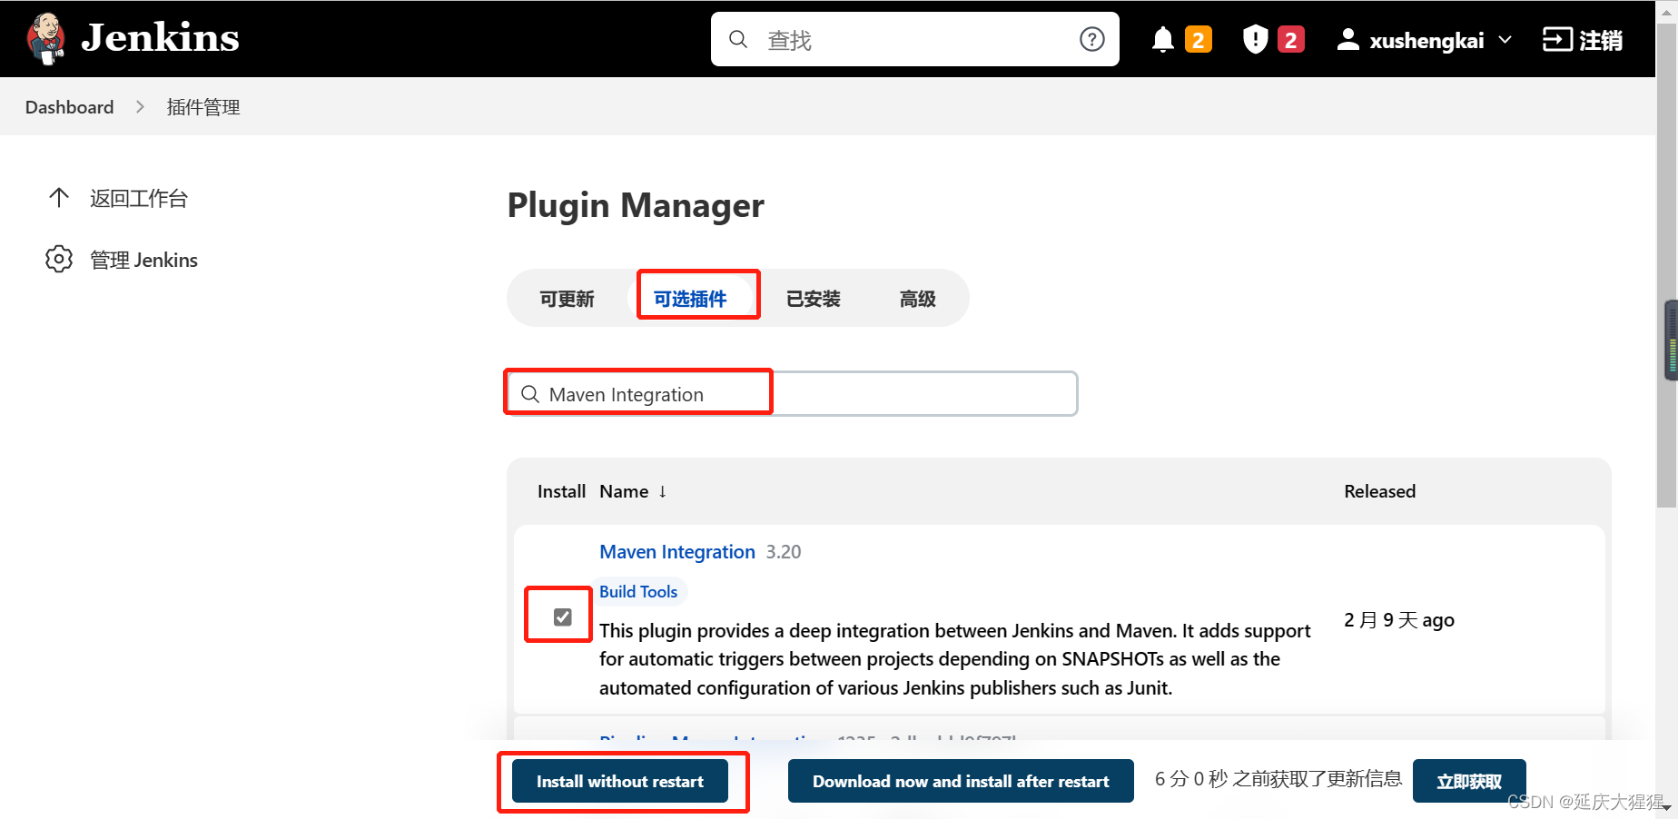Click the plugin filter magnifier icon
1678x819 pixels.
coord(530,394)
